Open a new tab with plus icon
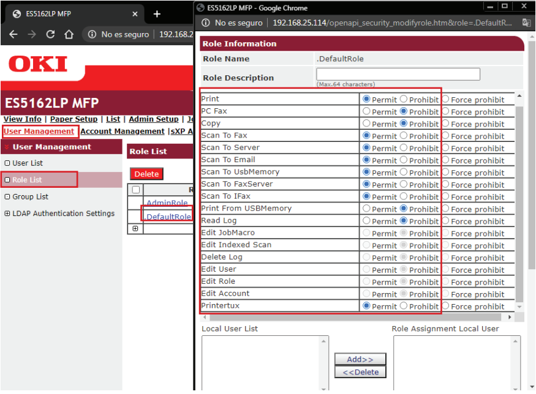This screenshot has height=394, width=536. click(157, 14)
